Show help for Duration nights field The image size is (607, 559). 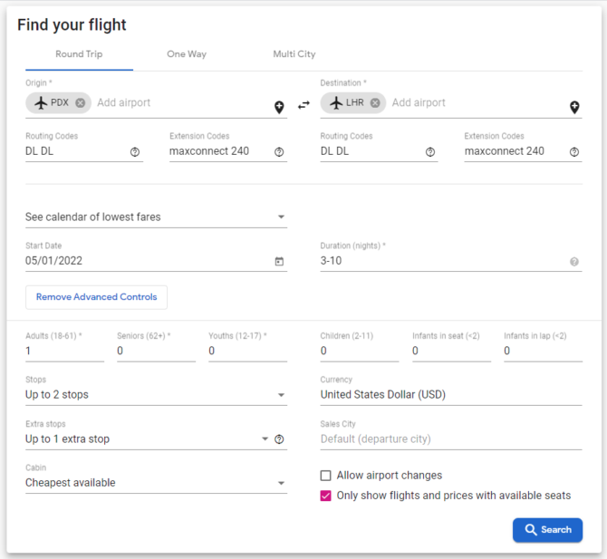574,262
